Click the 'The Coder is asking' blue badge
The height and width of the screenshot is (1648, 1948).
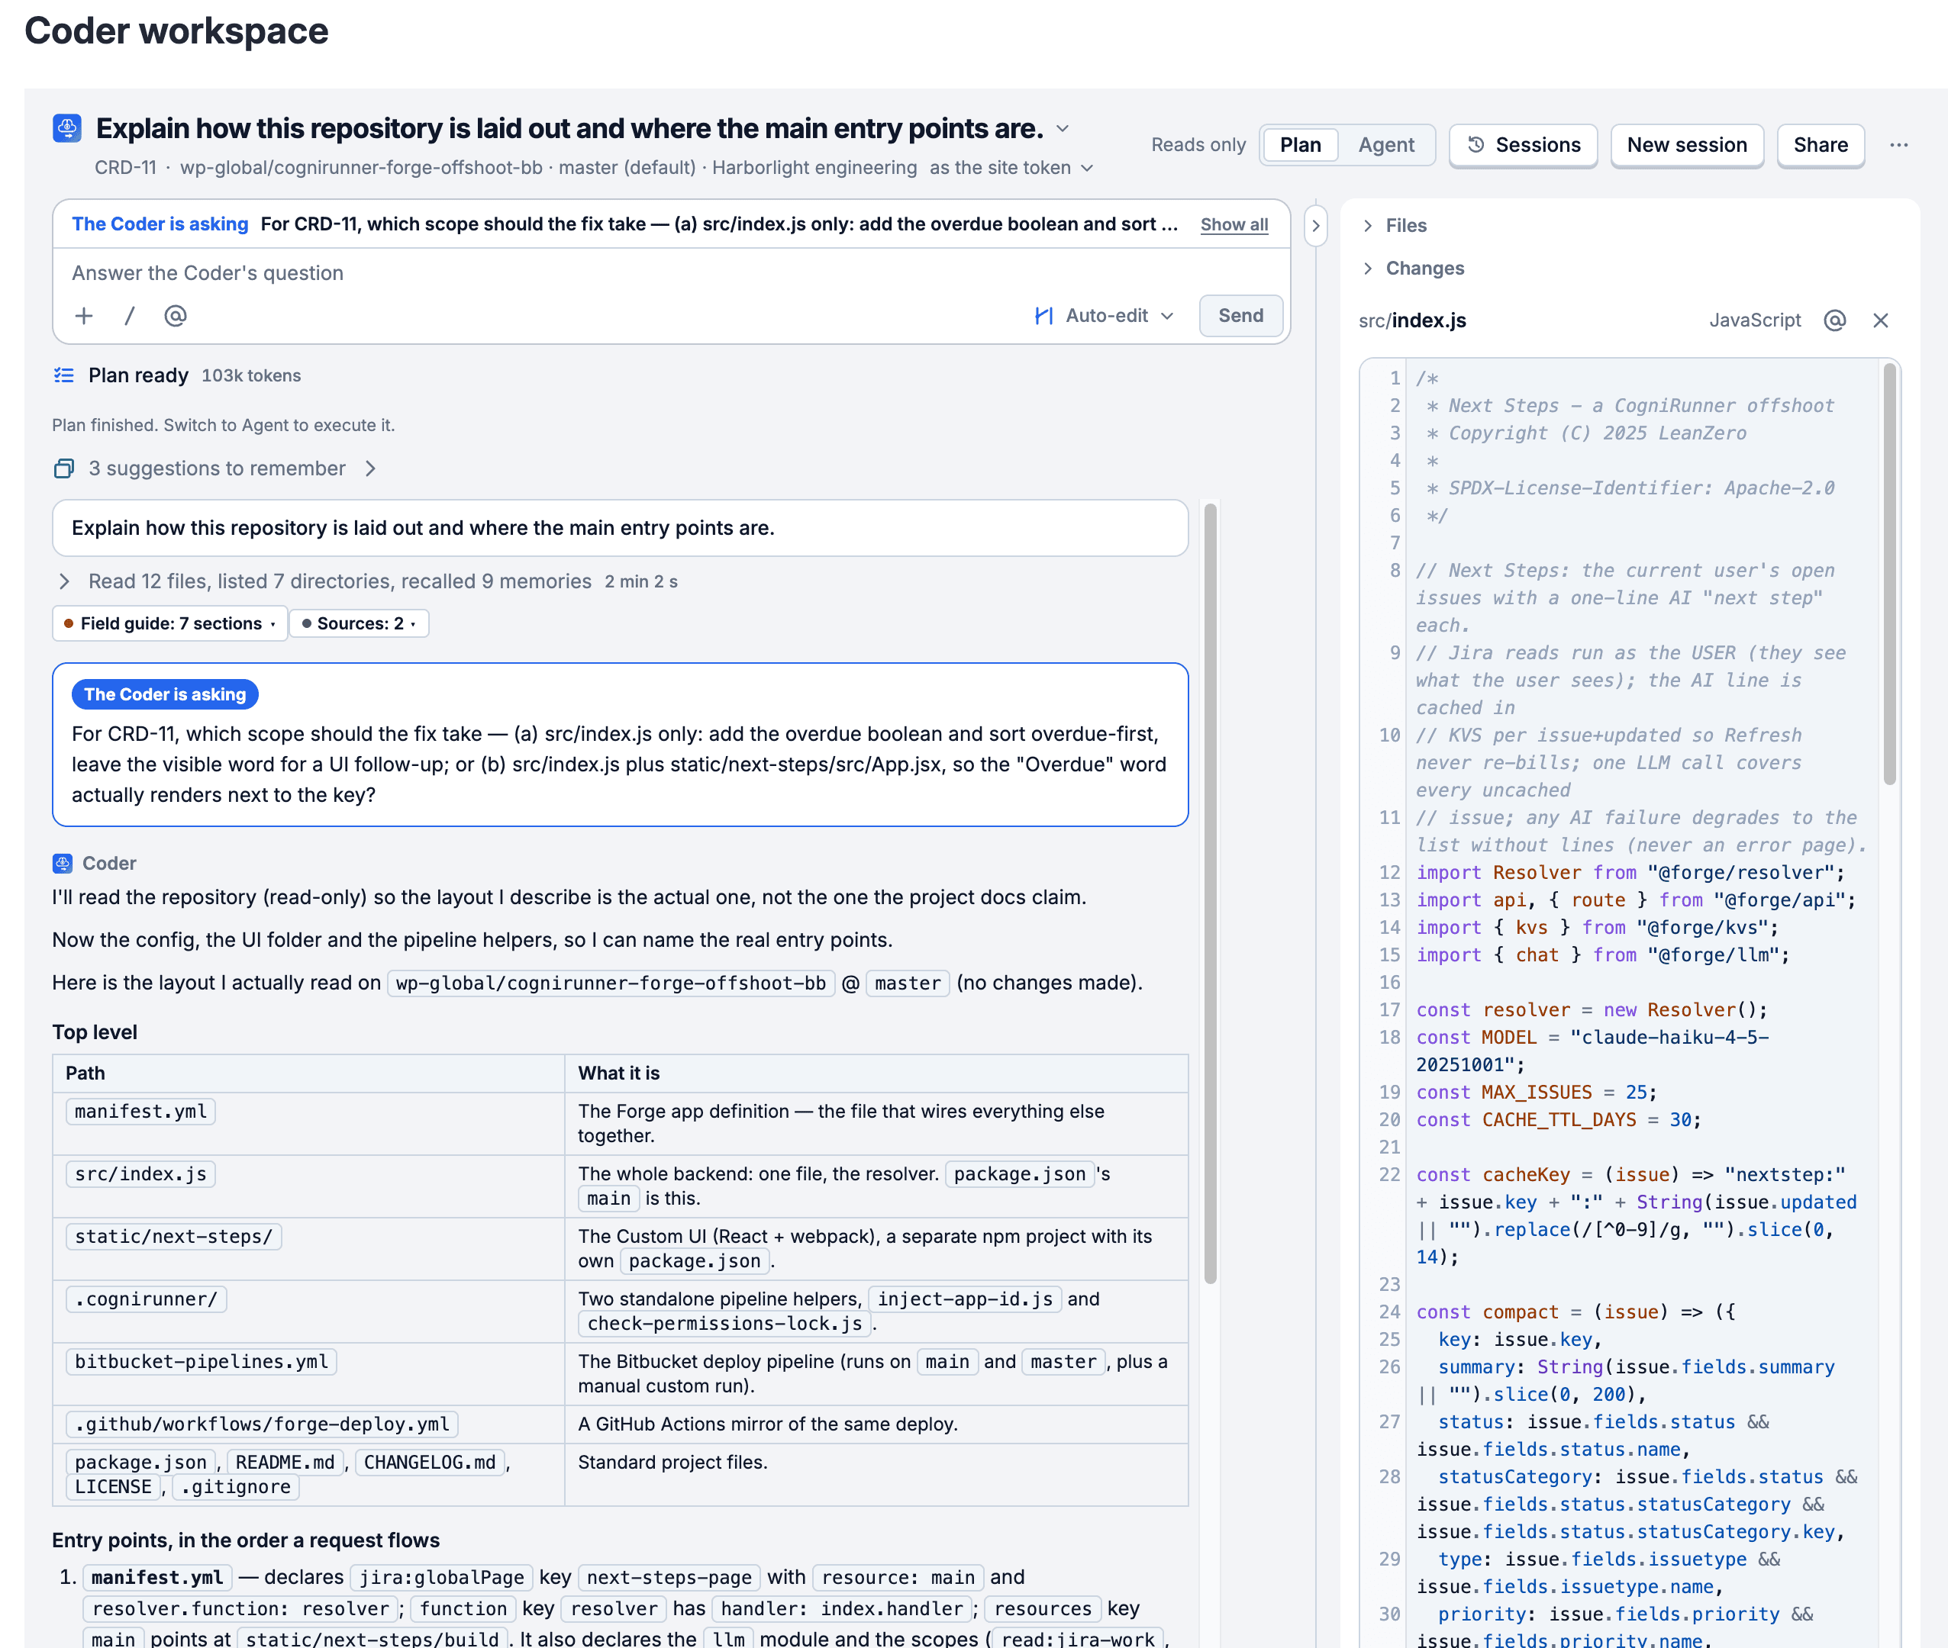pyautogui.click(x=165, y=694)
